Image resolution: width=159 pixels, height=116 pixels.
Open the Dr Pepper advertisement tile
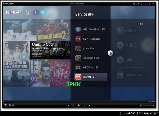coord(60,73)
